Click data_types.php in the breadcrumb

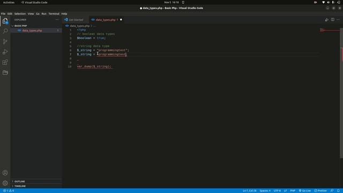coord(80,26)
